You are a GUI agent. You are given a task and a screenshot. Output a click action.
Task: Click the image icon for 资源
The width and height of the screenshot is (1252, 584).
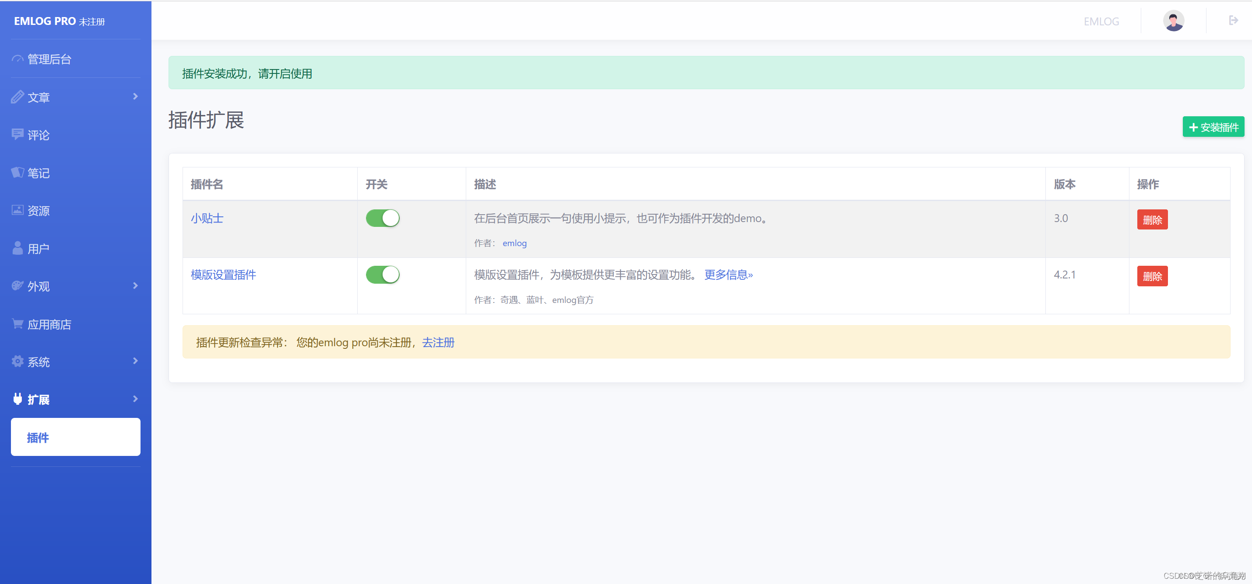tap(18, 210)
